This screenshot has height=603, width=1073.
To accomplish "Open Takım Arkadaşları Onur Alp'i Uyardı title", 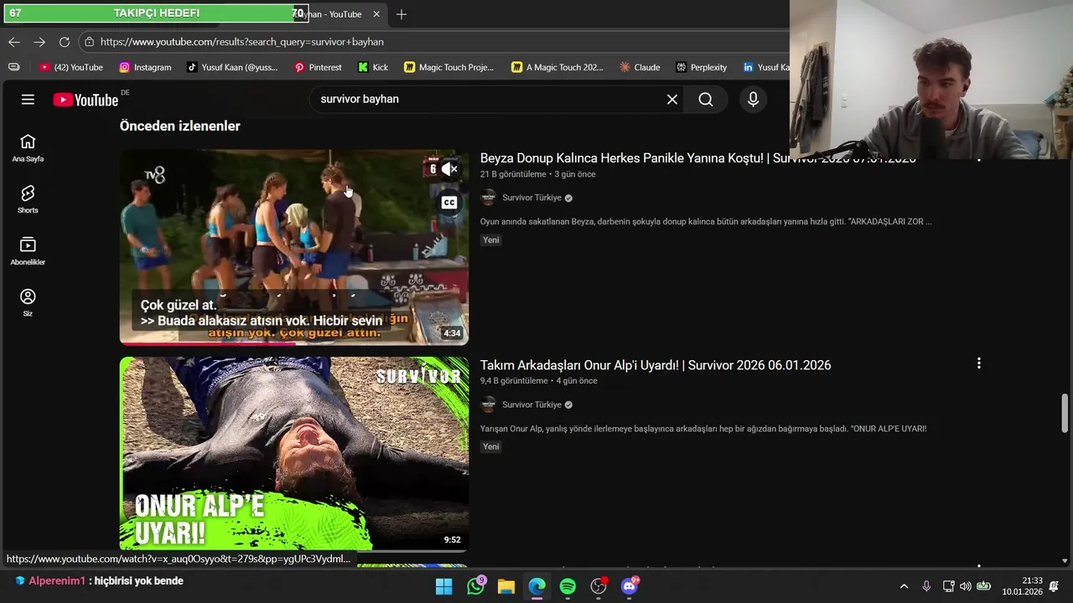I will (x=656, y=365).
